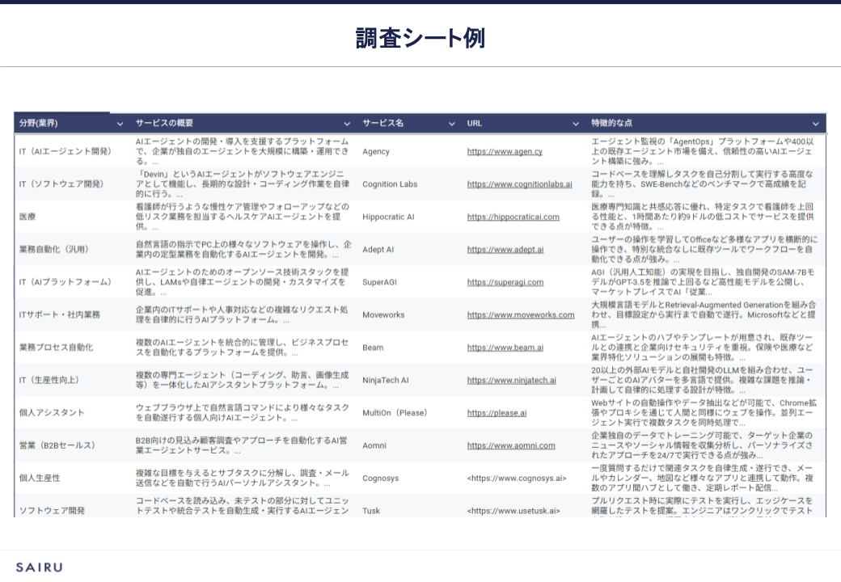
Task: Click the Cognition Labs URL link
Action: [519, 184]
